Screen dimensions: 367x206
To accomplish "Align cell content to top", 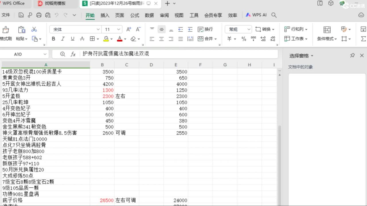I will point(152,29).
